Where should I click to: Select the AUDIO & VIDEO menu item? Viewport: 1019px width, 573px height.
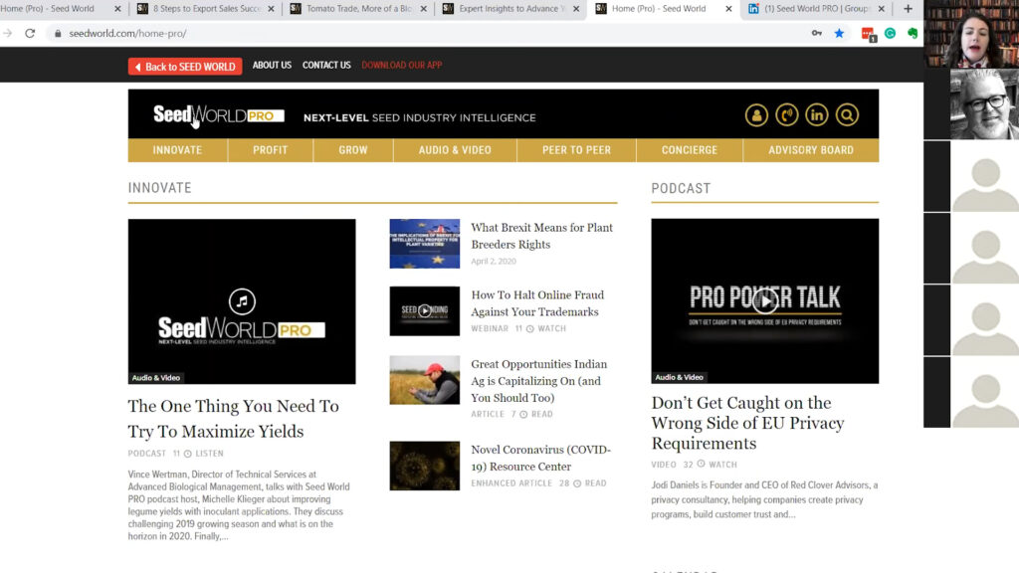pos(455,150)
